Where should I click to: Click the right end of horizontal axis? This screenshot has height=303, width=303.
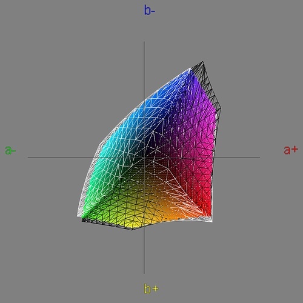coord(259,158)
